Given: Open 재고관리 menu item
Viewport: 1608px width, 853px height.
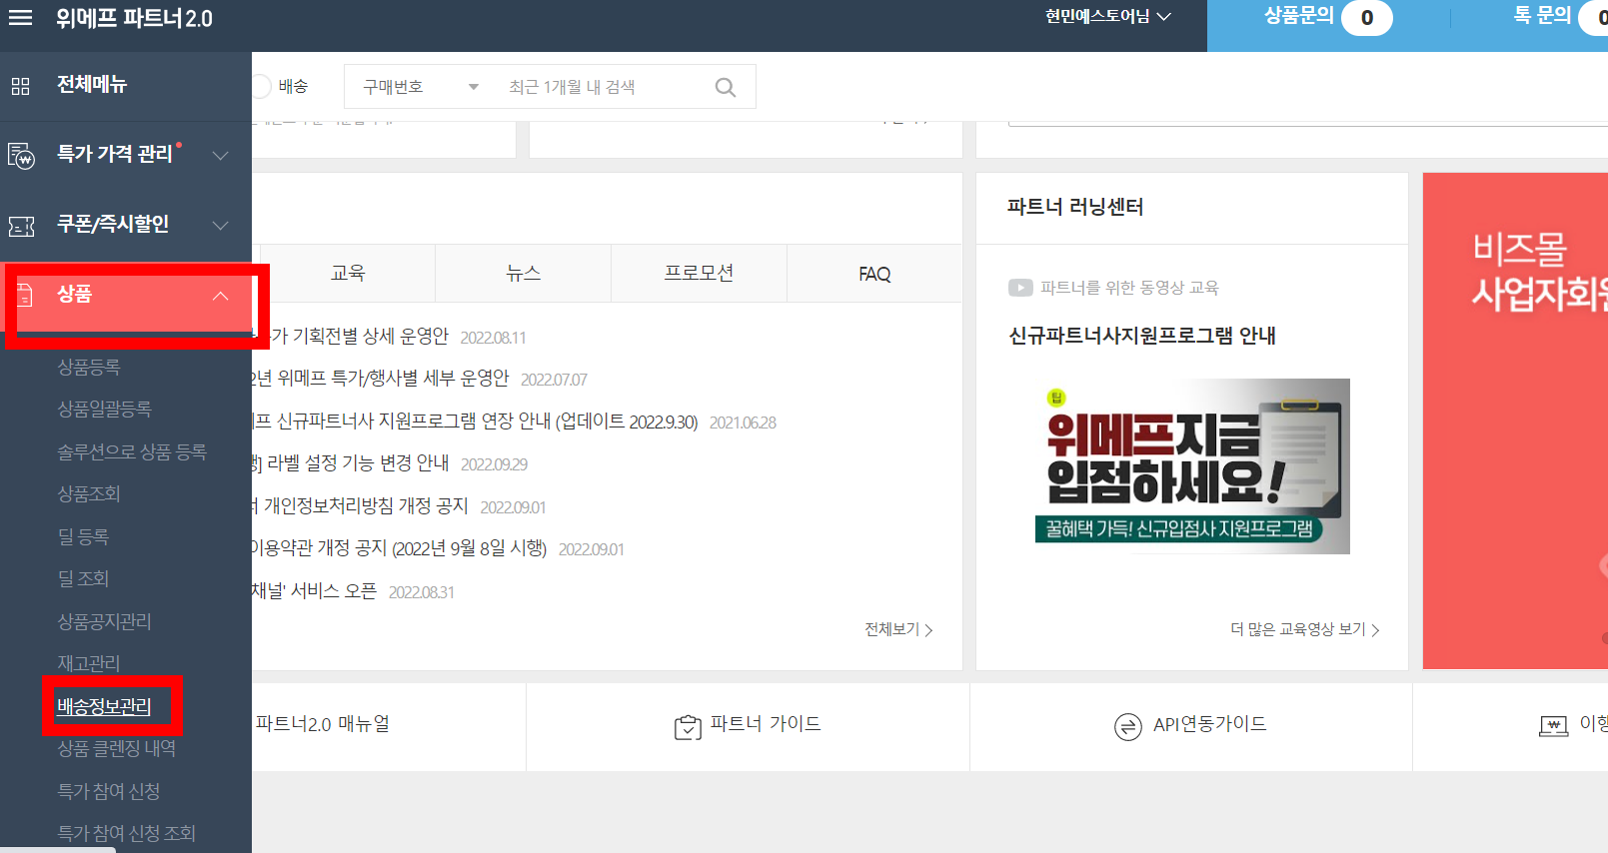Looking at the screenshot, I should pos(89,663).
